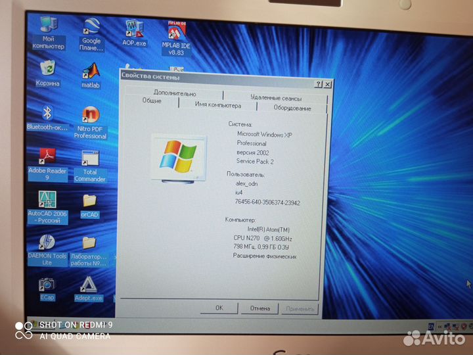Image resolution: width=473 pixels, height=355 pixels.
Task: Click the Windows XP logo image
Action: 179,158
